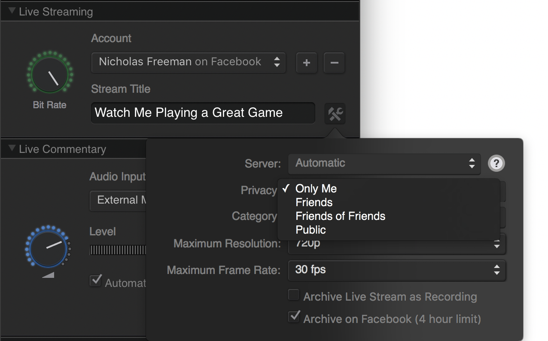548x341 pixels.
Task: Disable Archive on Facebook option
Action: pos(294,317)
